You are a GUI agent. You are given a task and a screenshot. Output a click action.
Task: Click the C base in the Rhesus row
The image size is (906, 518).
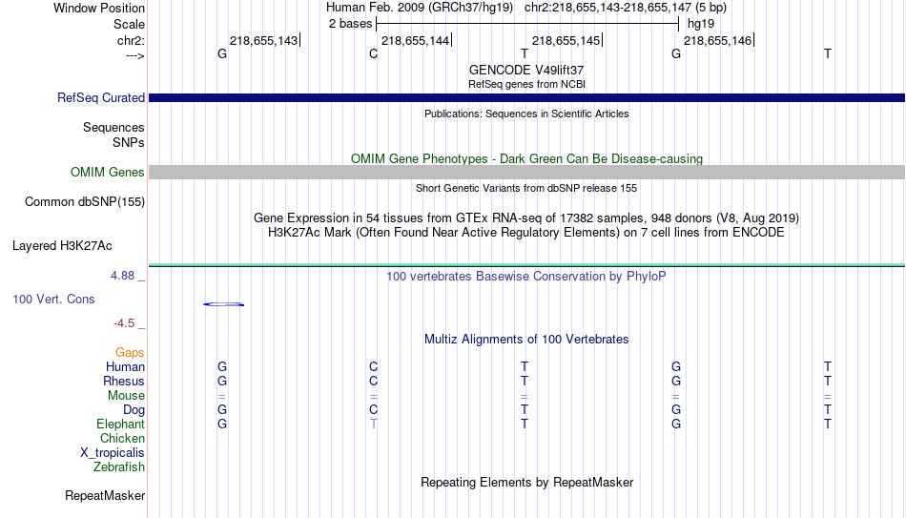373,382
